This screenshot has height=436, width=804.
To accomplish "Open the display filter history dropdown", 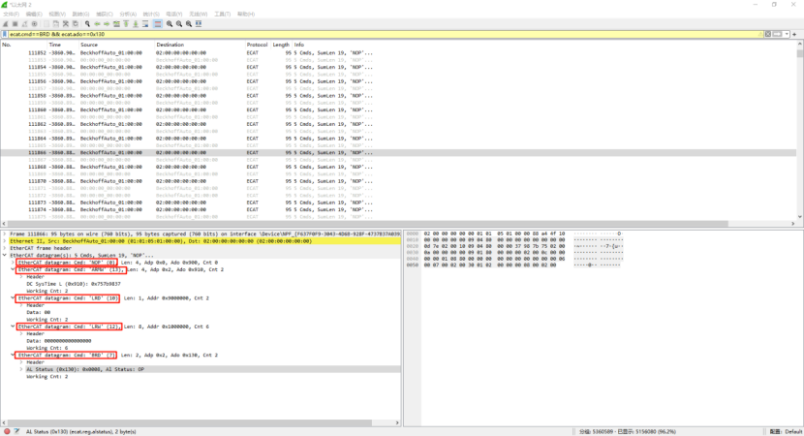I will click(x=788, y=34).
